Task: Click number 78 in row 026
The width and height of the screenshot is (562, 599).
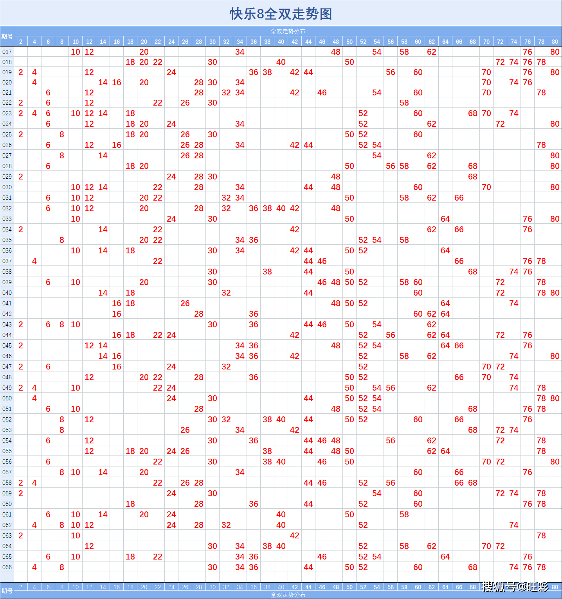Action: point(541,145)
